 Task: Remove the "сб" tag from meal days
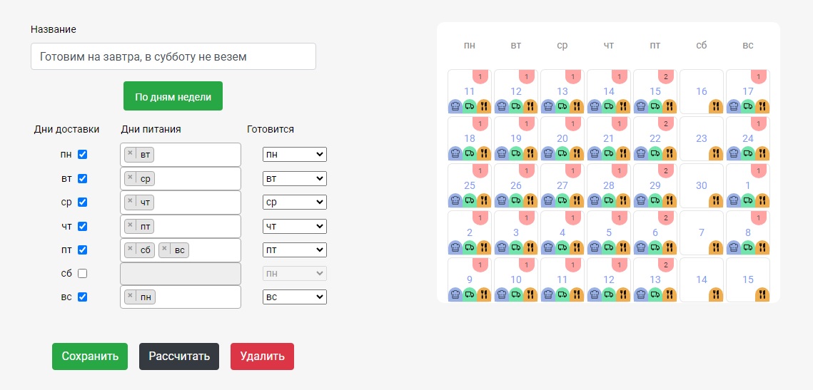pos(130,250)
